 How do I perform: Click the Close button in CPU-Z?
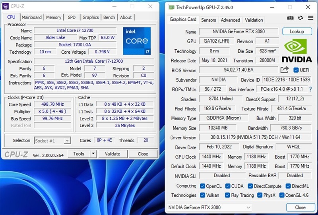pyautogui.click(x=143, y=154)
